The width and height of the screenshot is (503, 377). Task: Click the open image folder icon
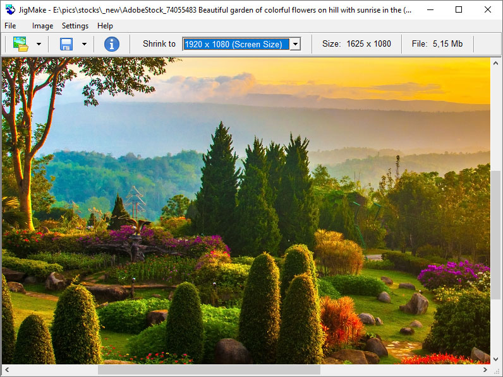[21, 44]
